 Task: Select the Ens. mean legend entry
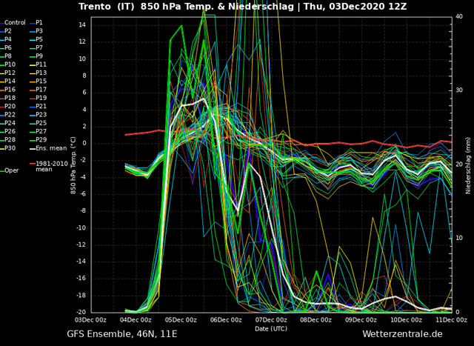48,148
